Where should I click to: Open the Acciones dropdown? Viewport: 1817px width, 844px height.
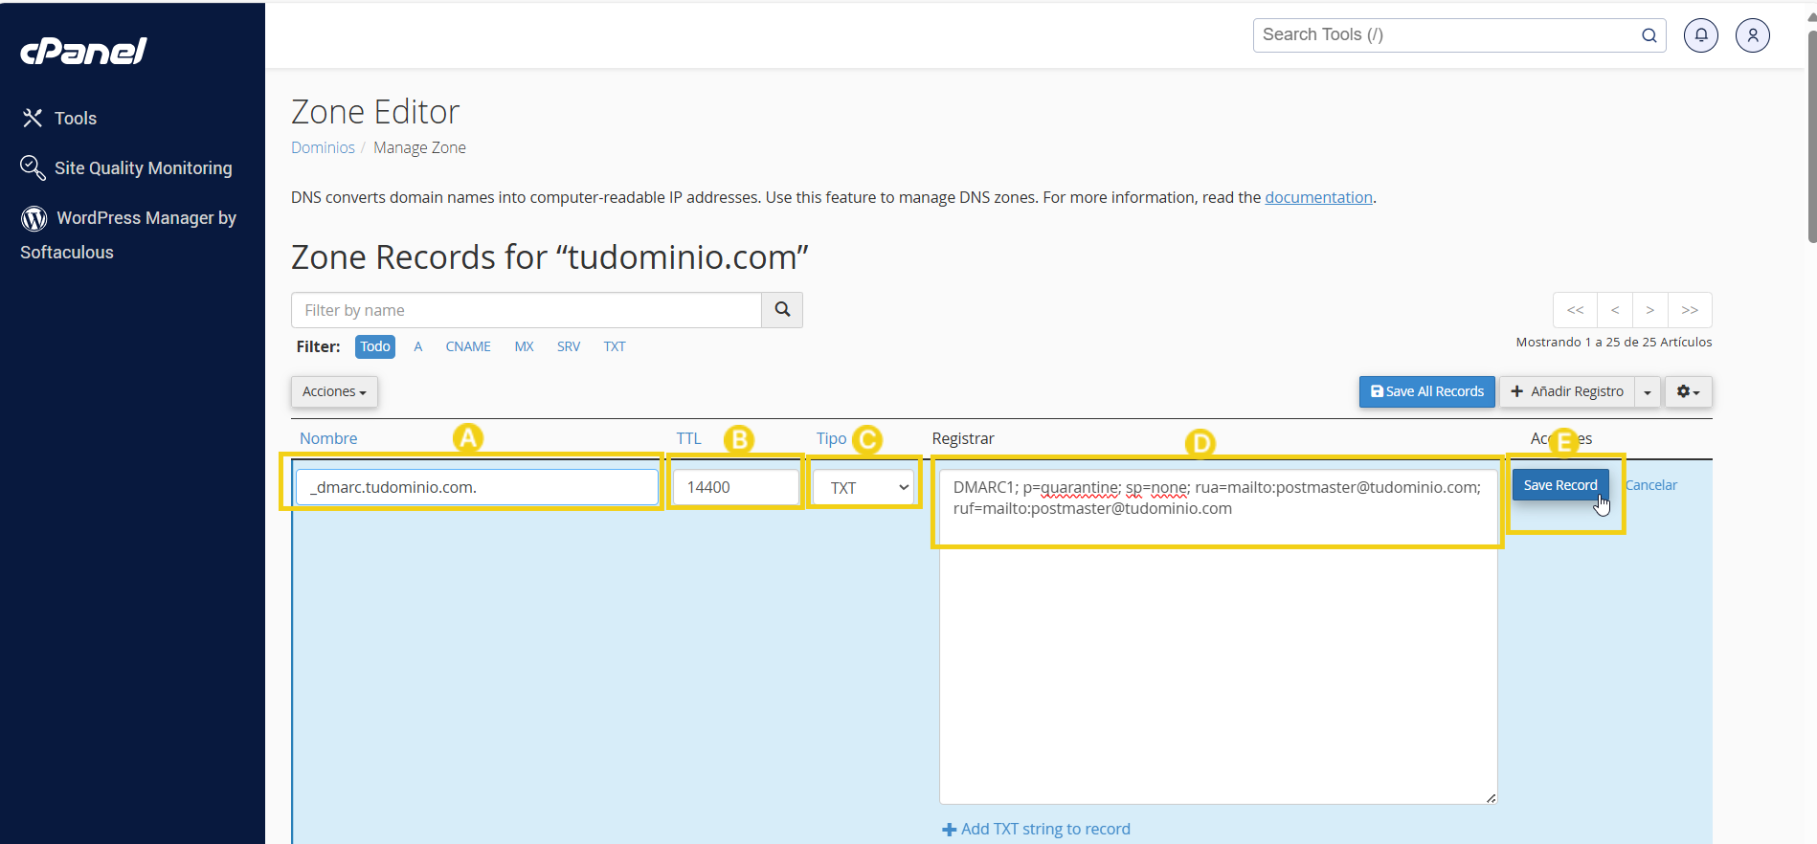(334, 391)
